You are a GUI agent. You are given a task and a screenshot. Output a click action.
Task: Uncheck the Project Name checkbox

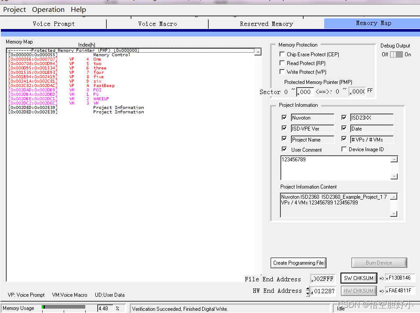[x=284, y=138]
